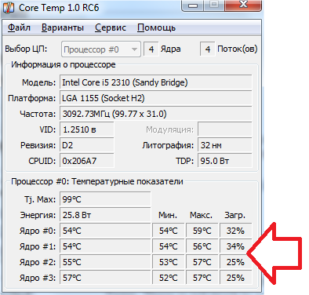Open the Файл menu
The image size is (309, 295).
(x=19, y=27)
